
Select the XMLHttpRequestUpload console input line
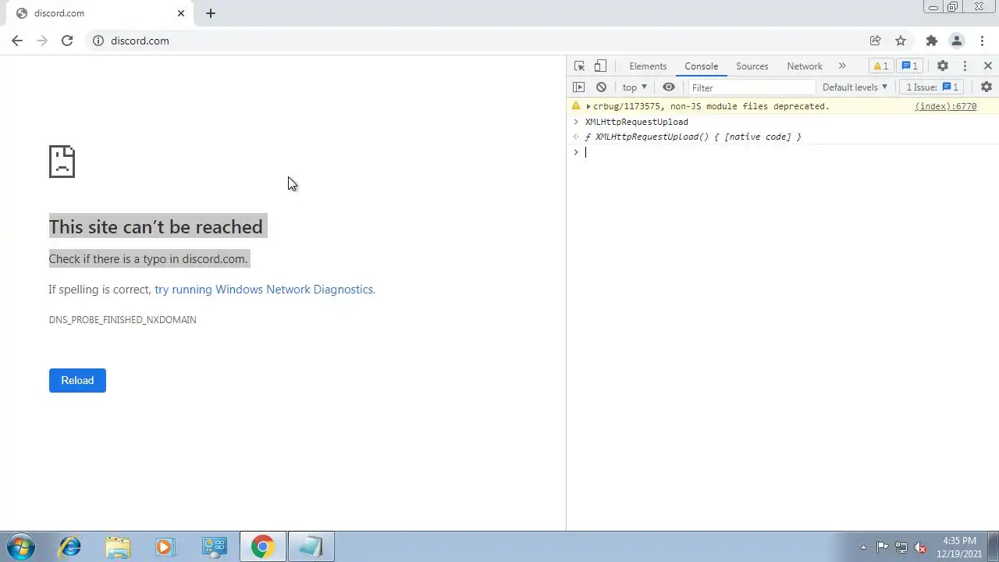[637, 122]
